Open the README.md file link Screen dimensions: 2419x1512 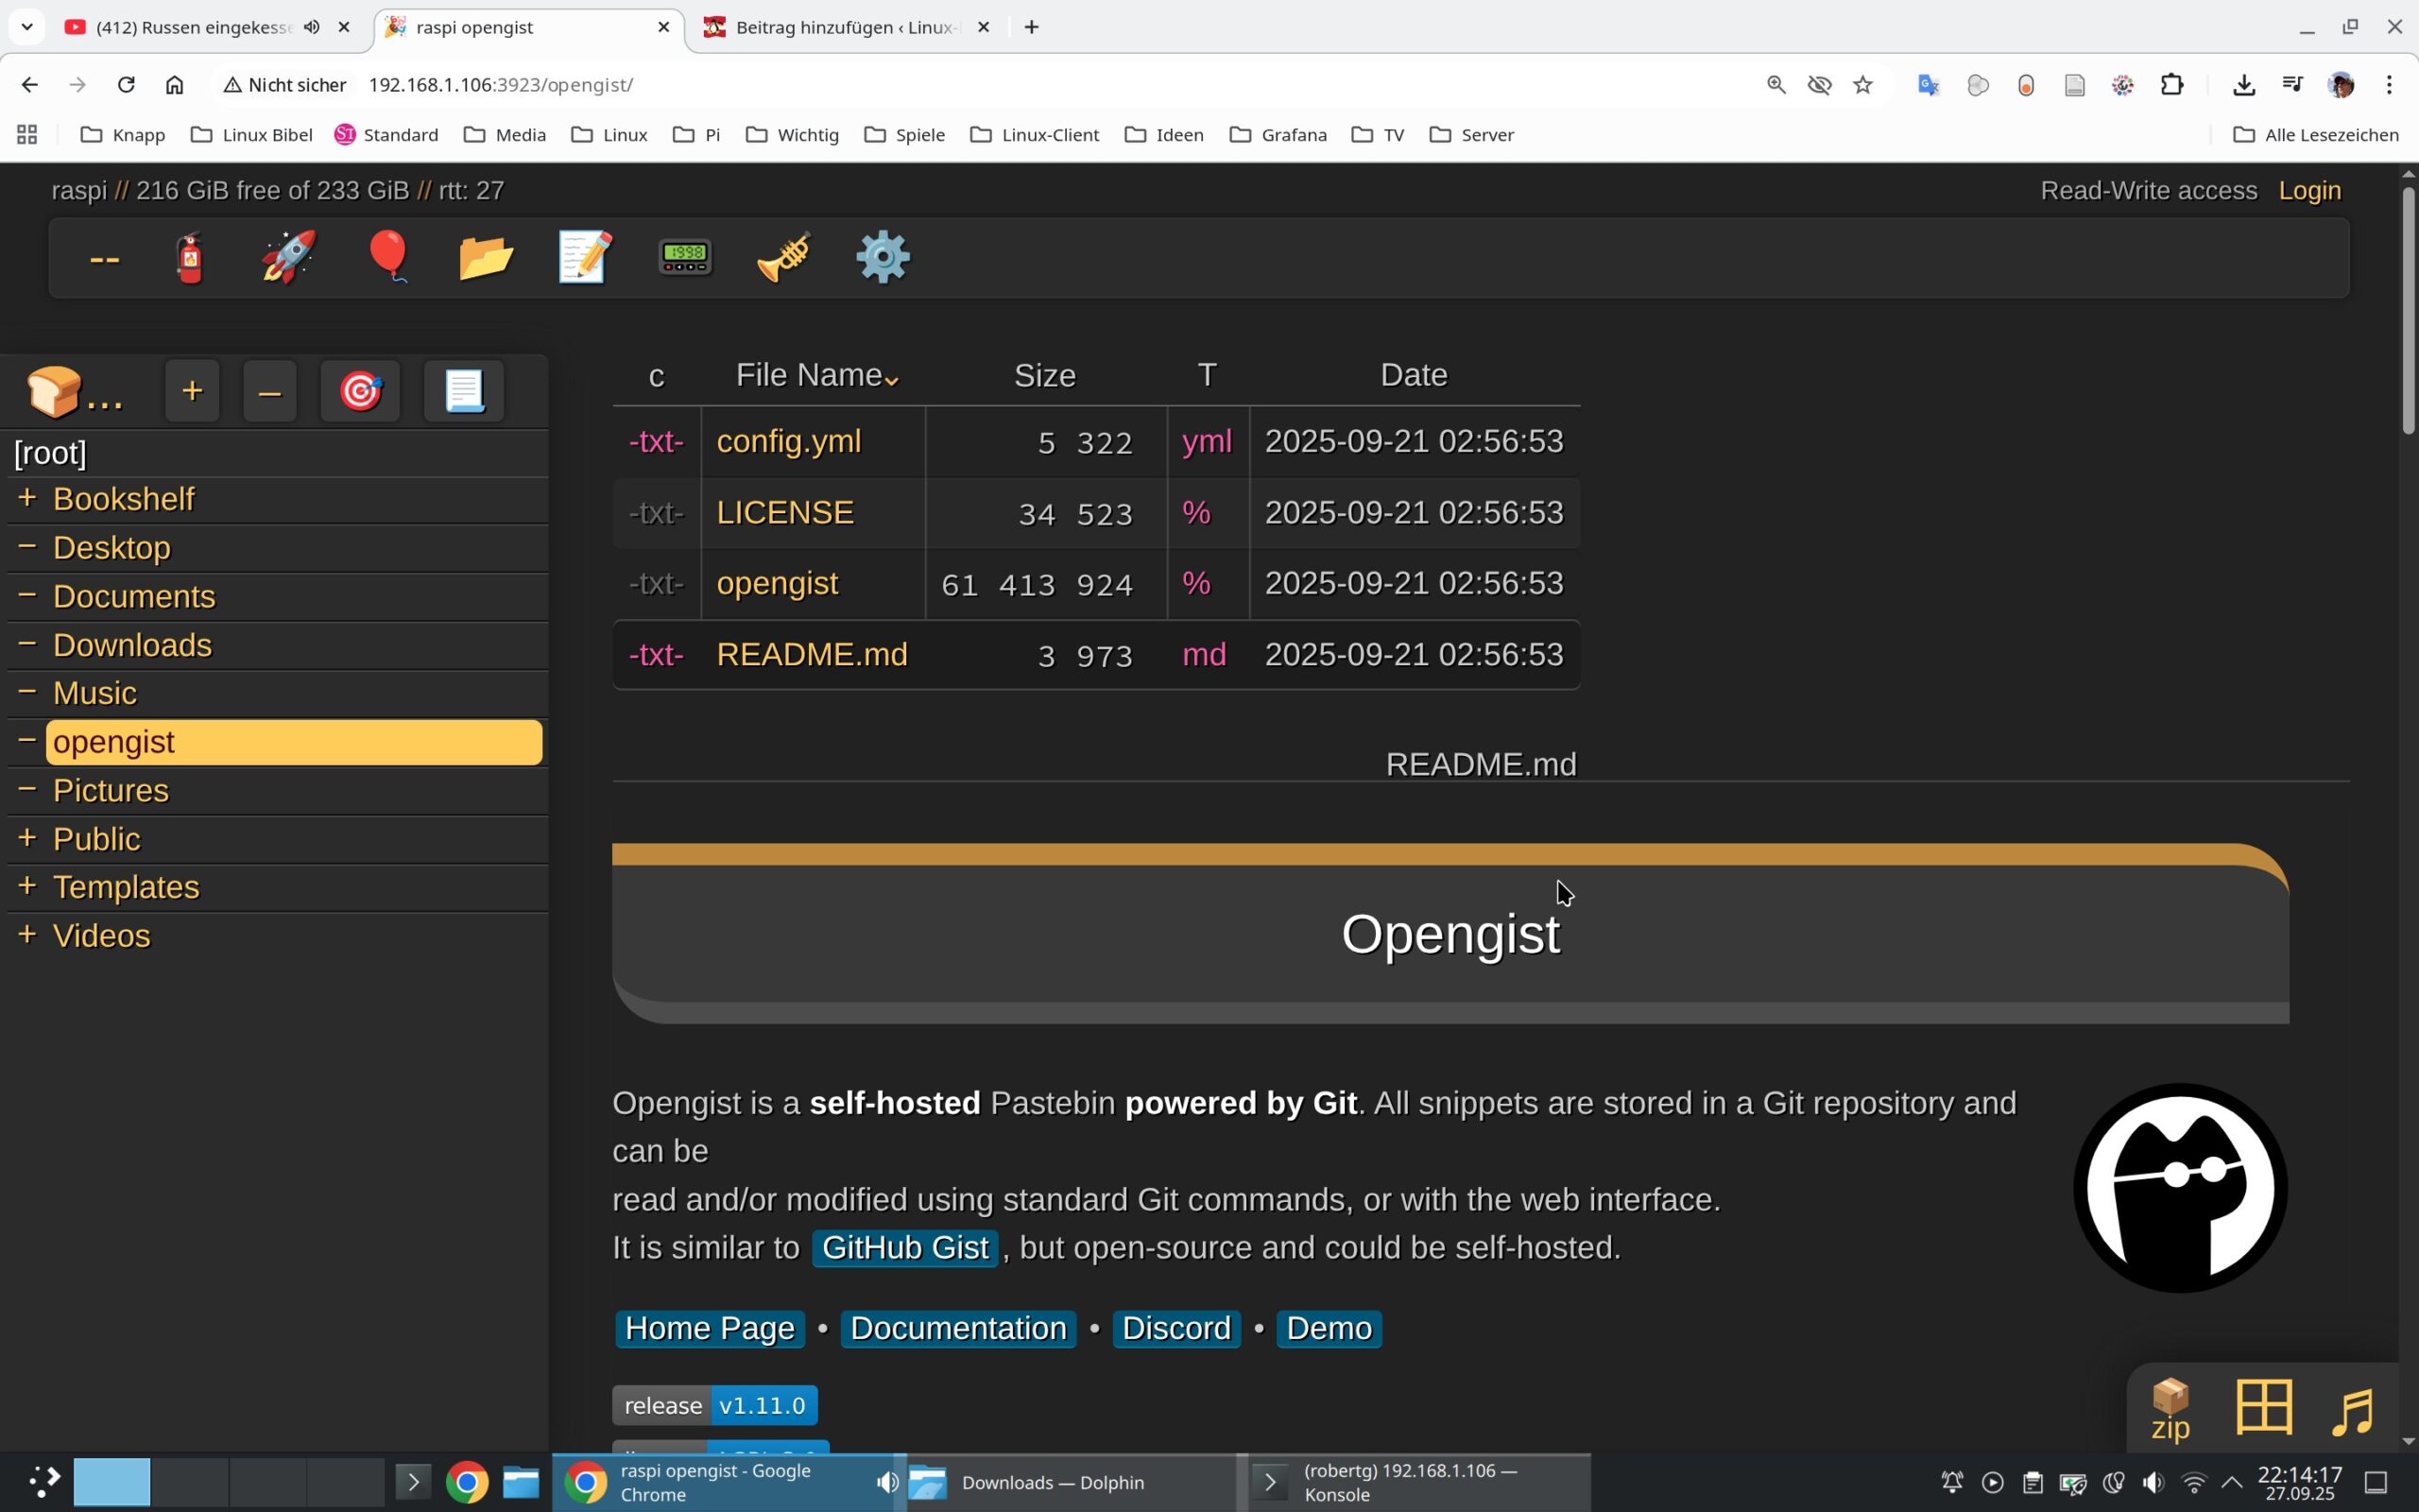[x=812, y=654]
